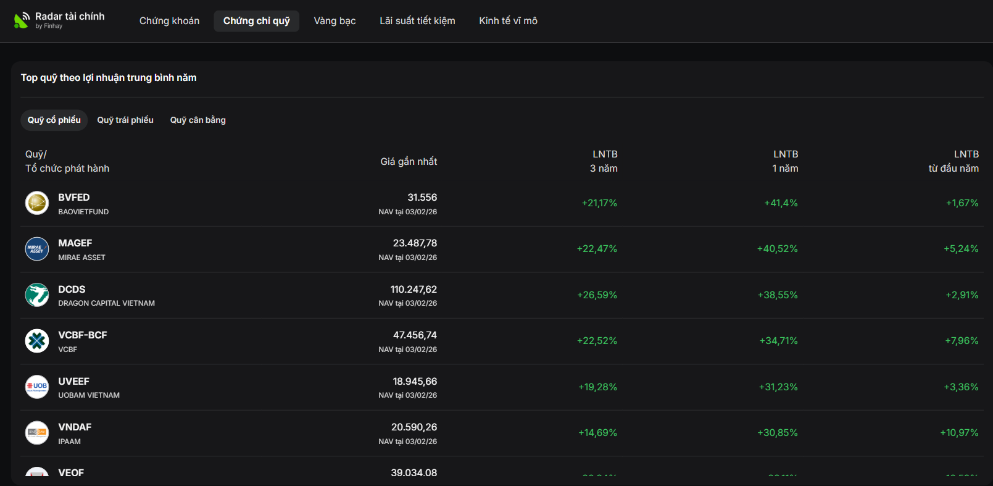
Task: Open the DCDS fund name link
Action: (72, 290)
